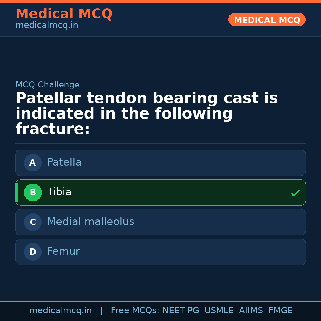Click the question text about patellar tendon cast
This screenshot has height=321, width=321.
click(147, 113)
